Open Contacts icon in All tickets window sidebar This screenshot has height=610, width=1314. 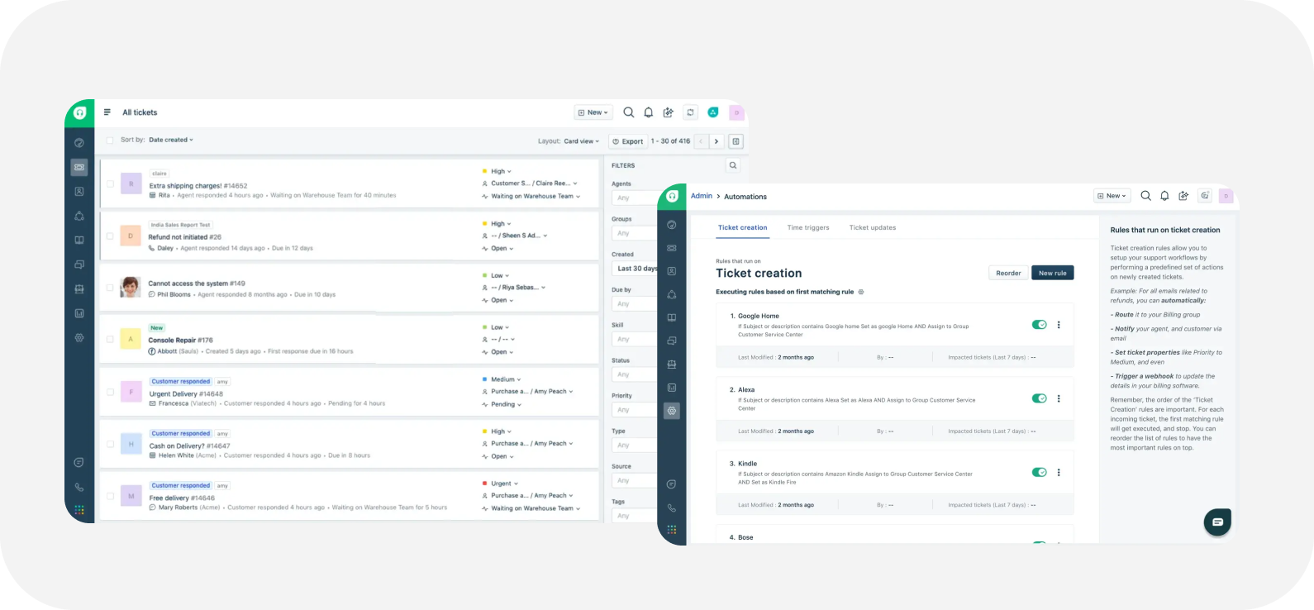point(79,192)
